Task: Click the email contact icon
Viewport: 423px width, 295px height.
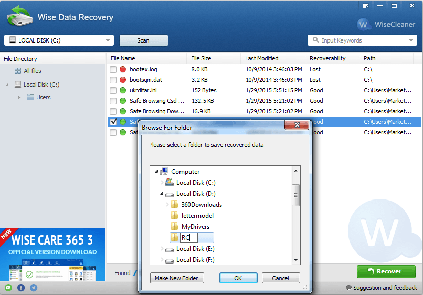Action: point(8,288)
